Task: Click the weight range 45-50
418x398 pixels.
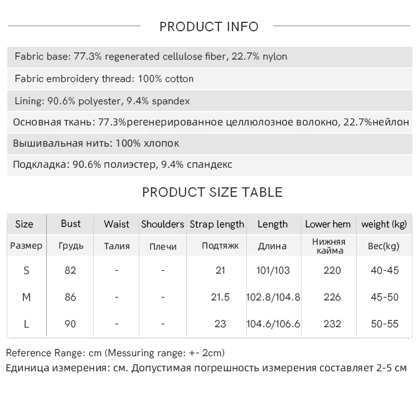Action: tap(385, 297)
